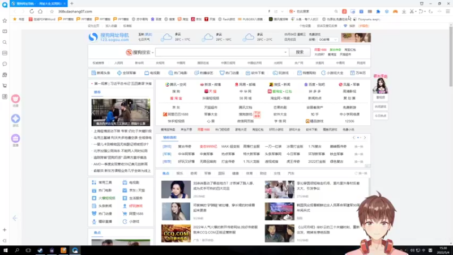The height and width of the screenshot is (255, 453).
Task: Open Task View on the taskbar
Action: [x=28, y=250]
